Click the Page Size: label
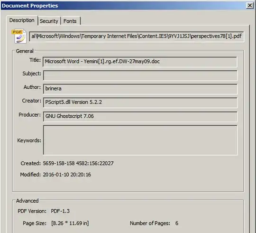Screen dimensions: 256x233 click(35, 223)
